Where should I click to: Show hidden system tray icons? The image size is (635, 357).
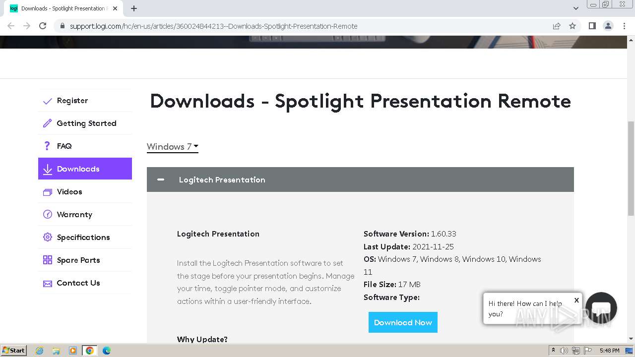(553, 351)
